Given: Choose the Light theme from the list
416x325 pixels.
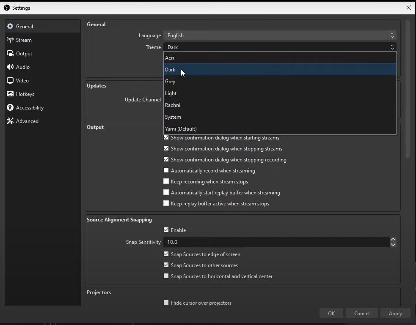Looking at the screenshot, I should pos(171,93).
